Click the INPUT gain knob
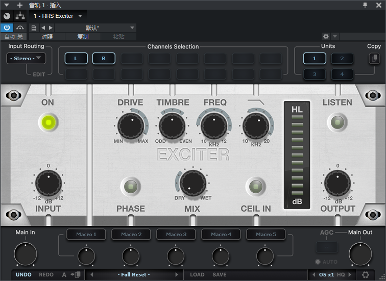 [x=49, y=183]
